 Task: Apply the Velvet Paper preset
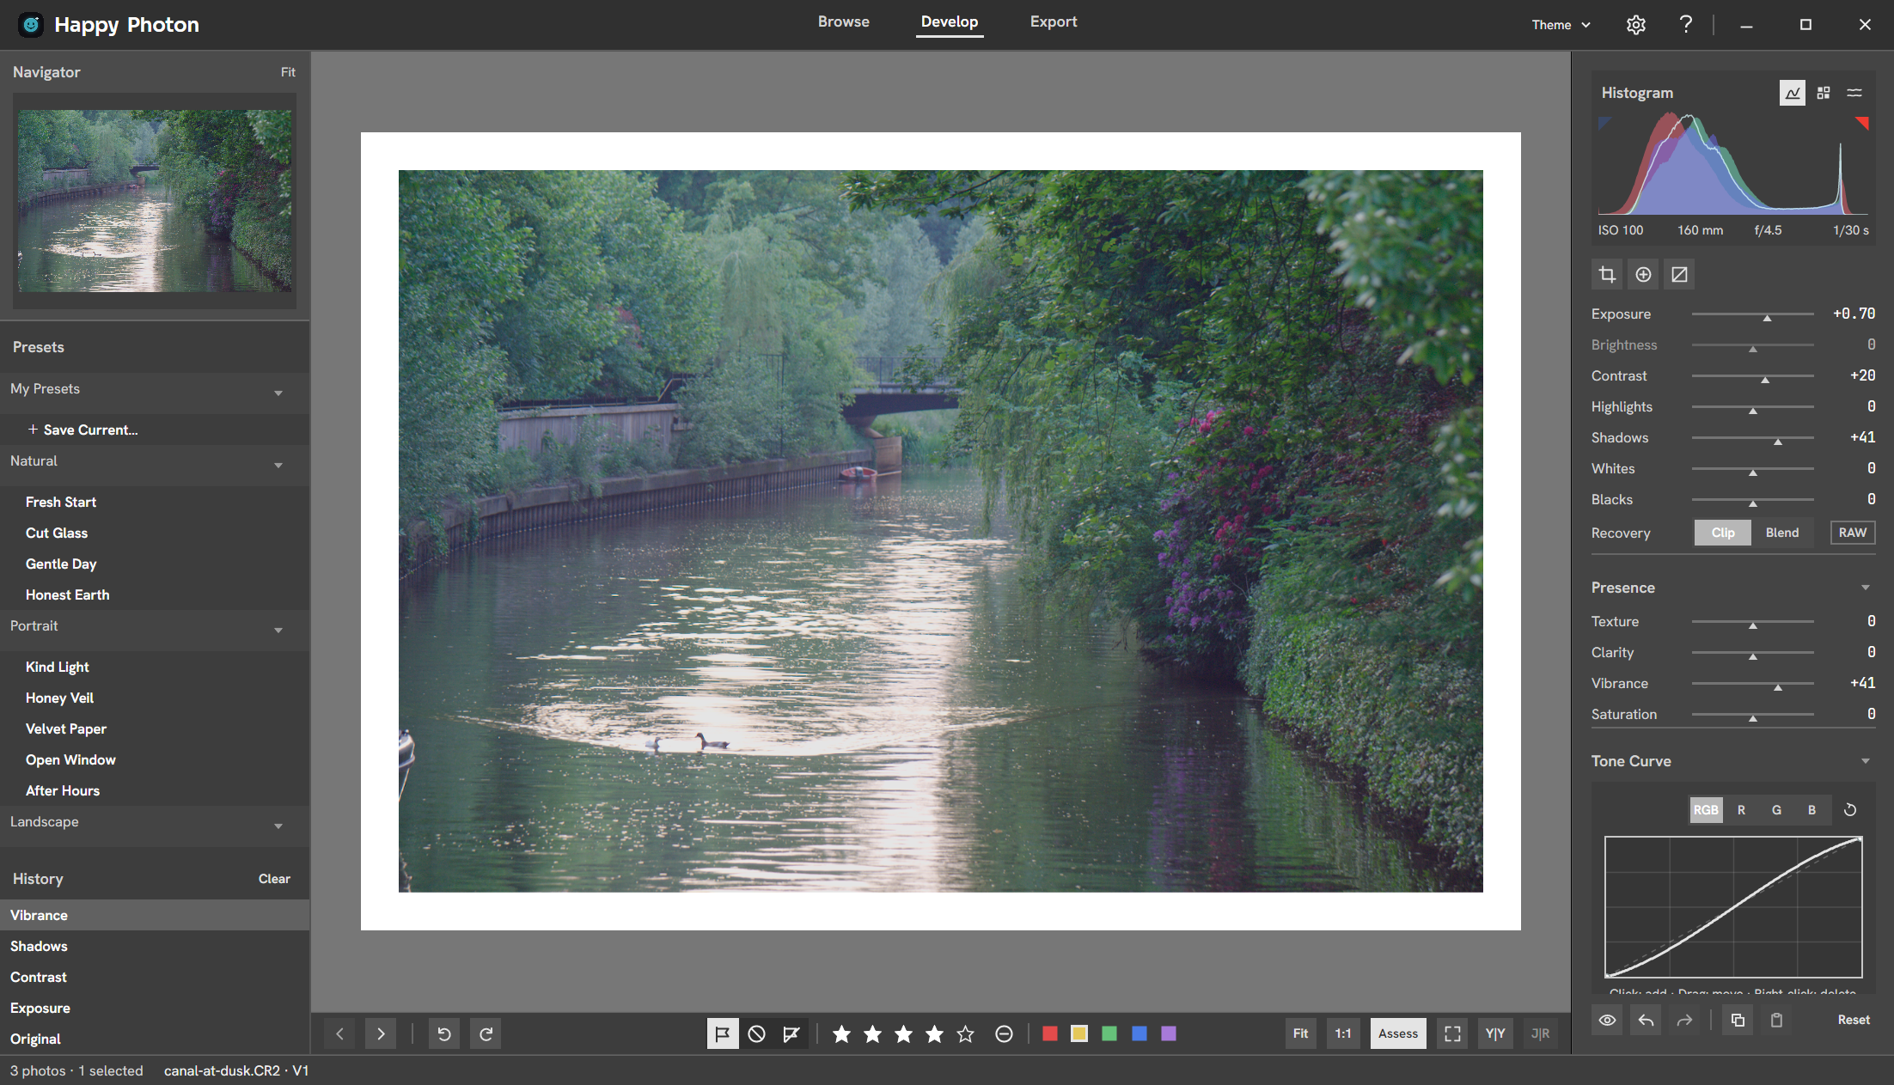point(155,728)
